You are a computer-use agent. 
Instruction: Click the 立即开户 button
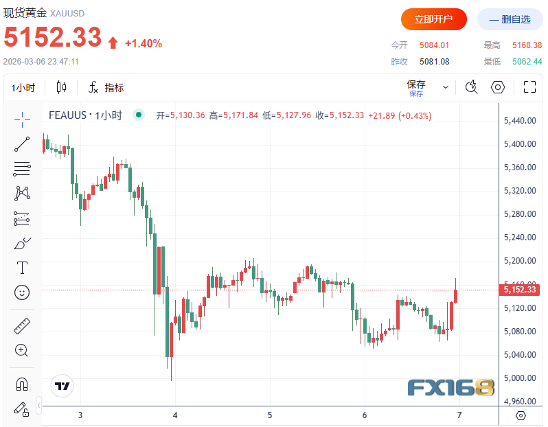tap(434, 19)
